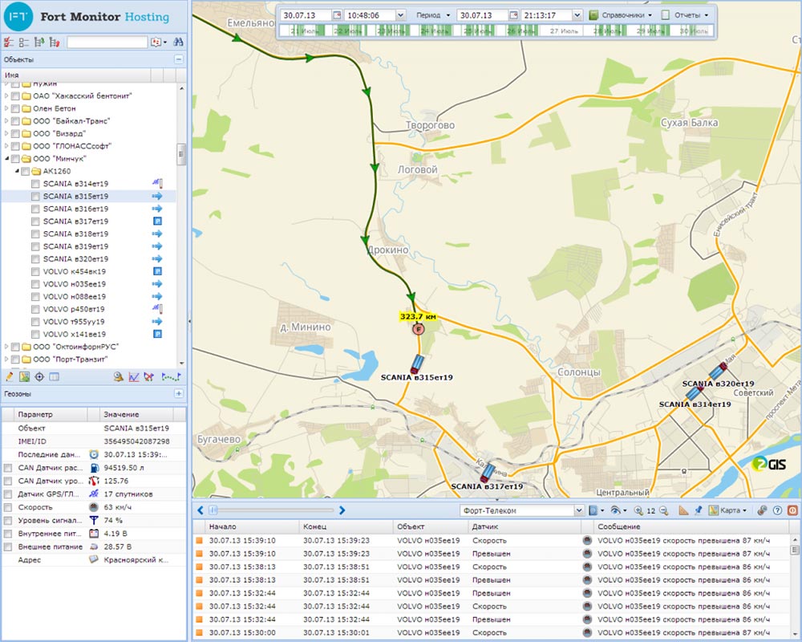This screenshot has height=642, width=802.
Task: Open start time 10:48:06 dropdown arrow
Action: 400,15
